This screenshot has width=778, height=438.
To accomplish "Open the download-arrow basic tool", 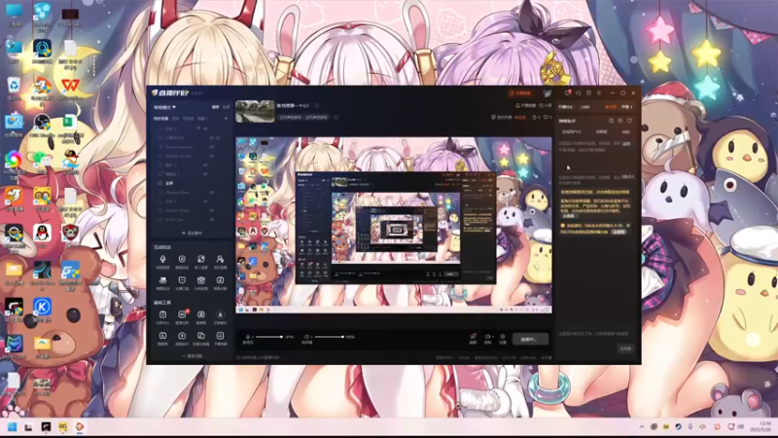I will [x=182, y=338].
